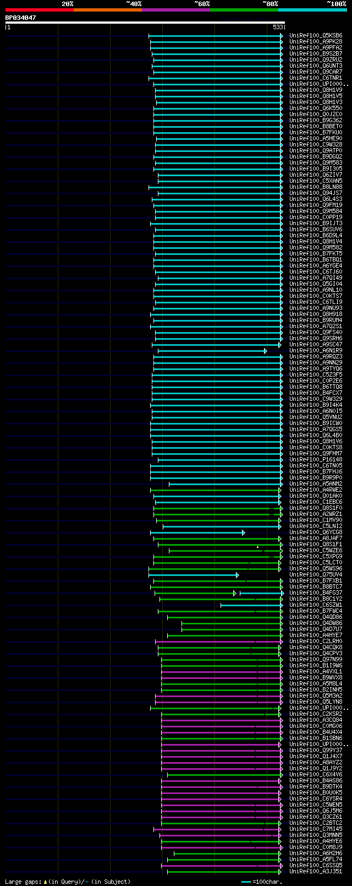
Task: Click the orange ~40% identity scale segment
Action: (x=108, y=10)
